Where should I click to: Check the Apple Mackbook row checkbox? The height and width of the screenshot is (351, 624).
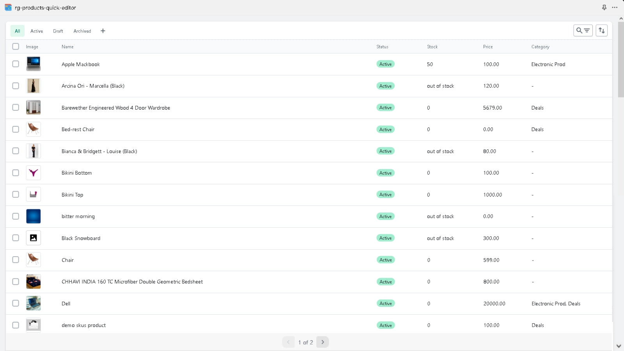[16, 64]
